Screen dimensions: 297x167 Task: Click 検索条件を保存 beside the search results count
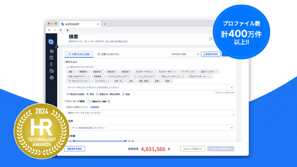[x=74, y=149]
